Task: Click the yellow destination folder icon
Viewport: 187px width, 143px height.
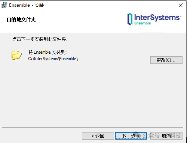Action: [17, 55]
